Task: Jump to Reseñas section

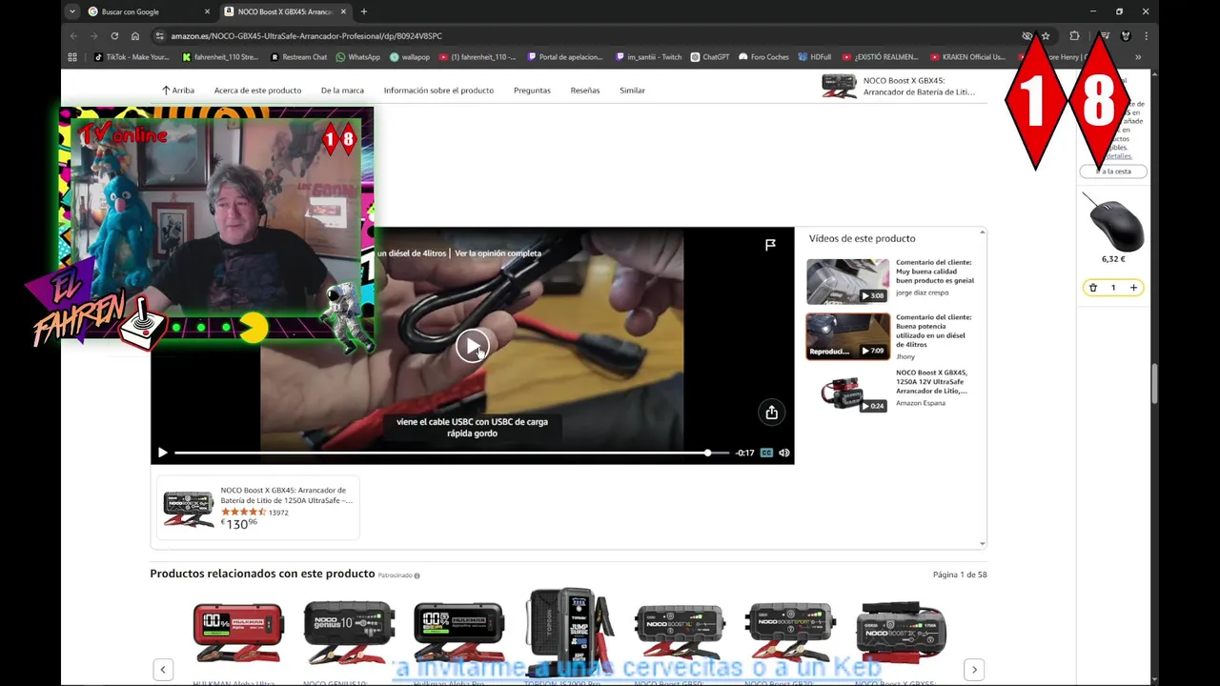Action: [x=585, y=91]
